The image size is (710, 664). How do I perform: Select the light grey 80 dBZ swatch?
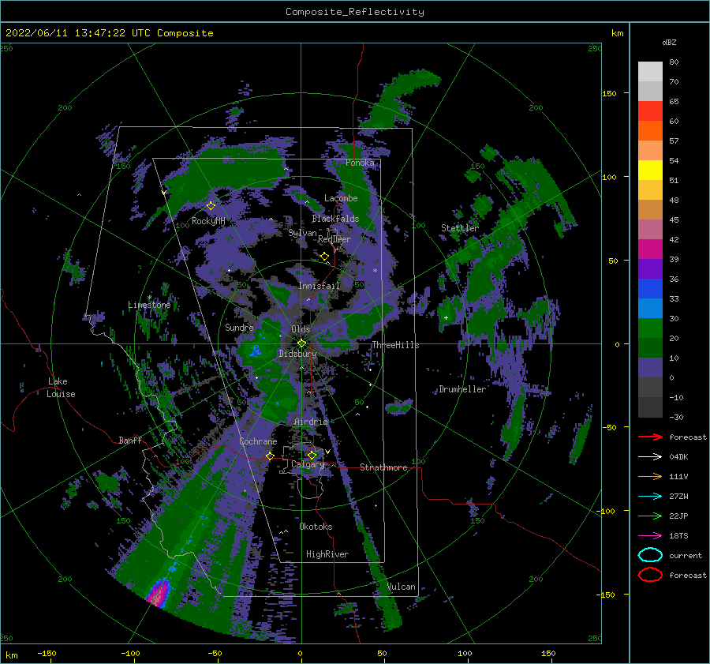point(650,72)
